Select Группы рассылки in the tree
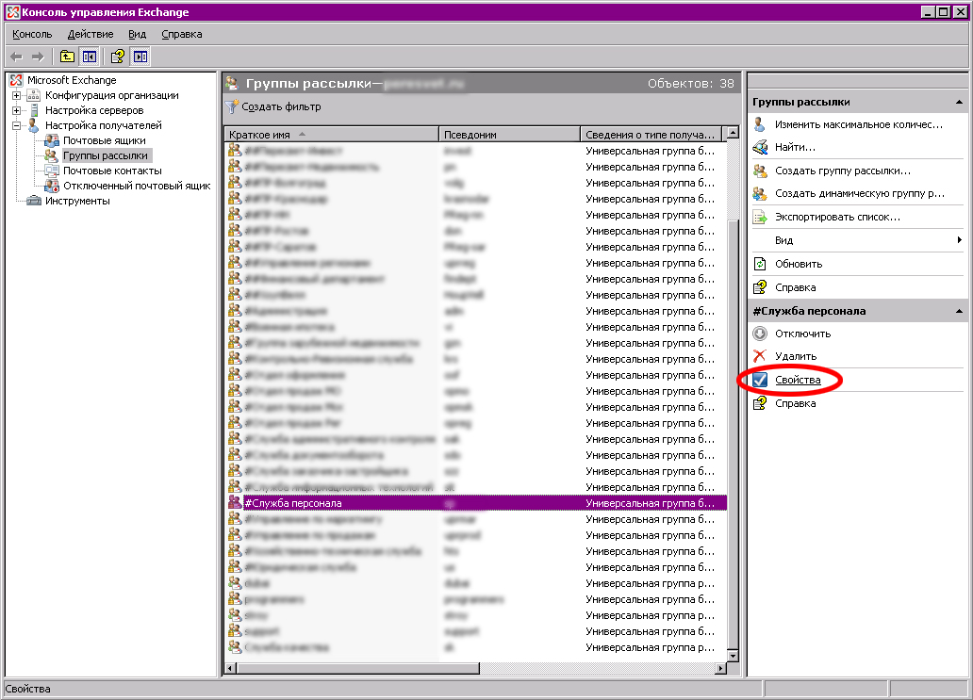The width and height of the screenshot is (973, 700). 106,155
